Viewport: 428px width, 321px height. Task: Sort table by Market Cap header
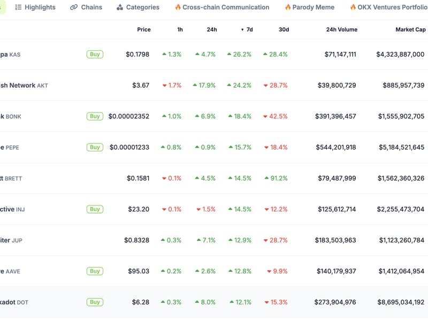click(x=410, y=30)
